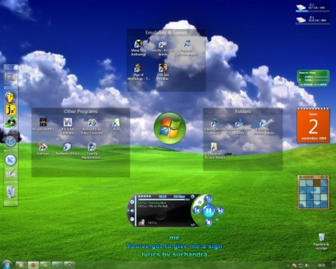Click the calendar gadget showing 2

pyautogui.click(x=313, y=126)
